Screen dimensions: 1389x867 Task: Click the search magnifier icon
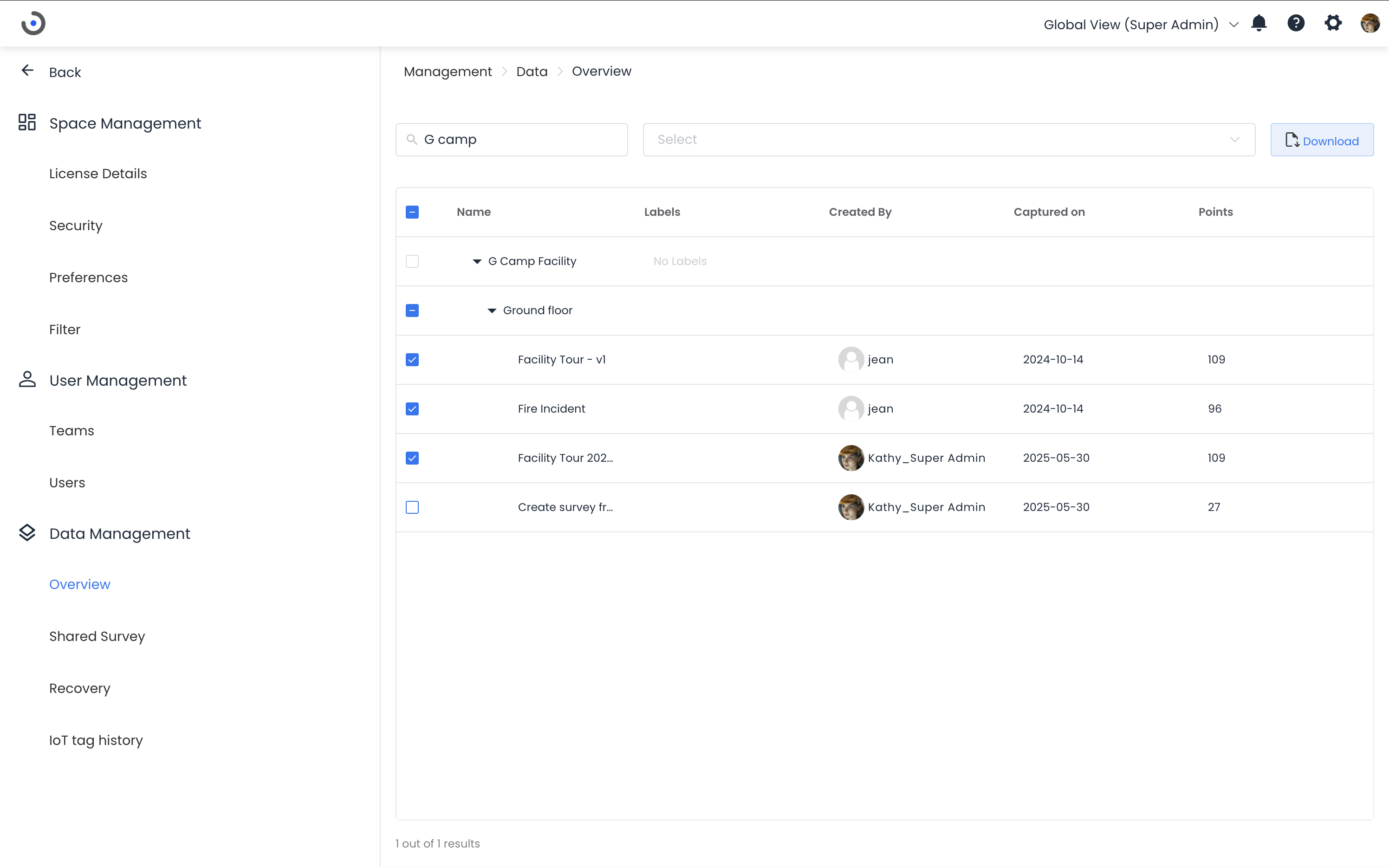[411, 139]
